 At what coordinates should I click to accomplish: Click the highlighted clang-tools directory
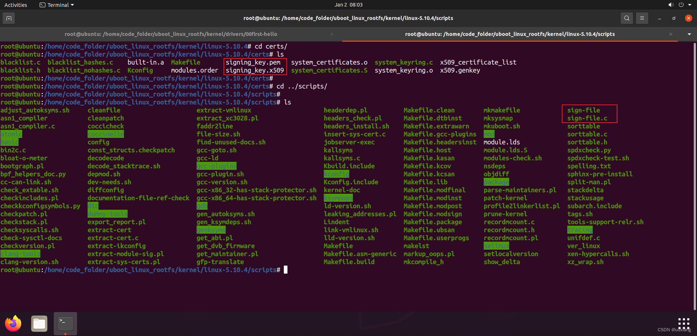tap(20, 254)
